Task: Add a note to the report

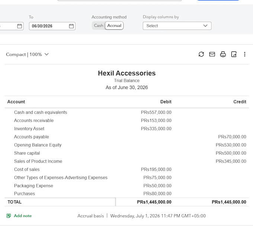Action: (x=23, y=216)
